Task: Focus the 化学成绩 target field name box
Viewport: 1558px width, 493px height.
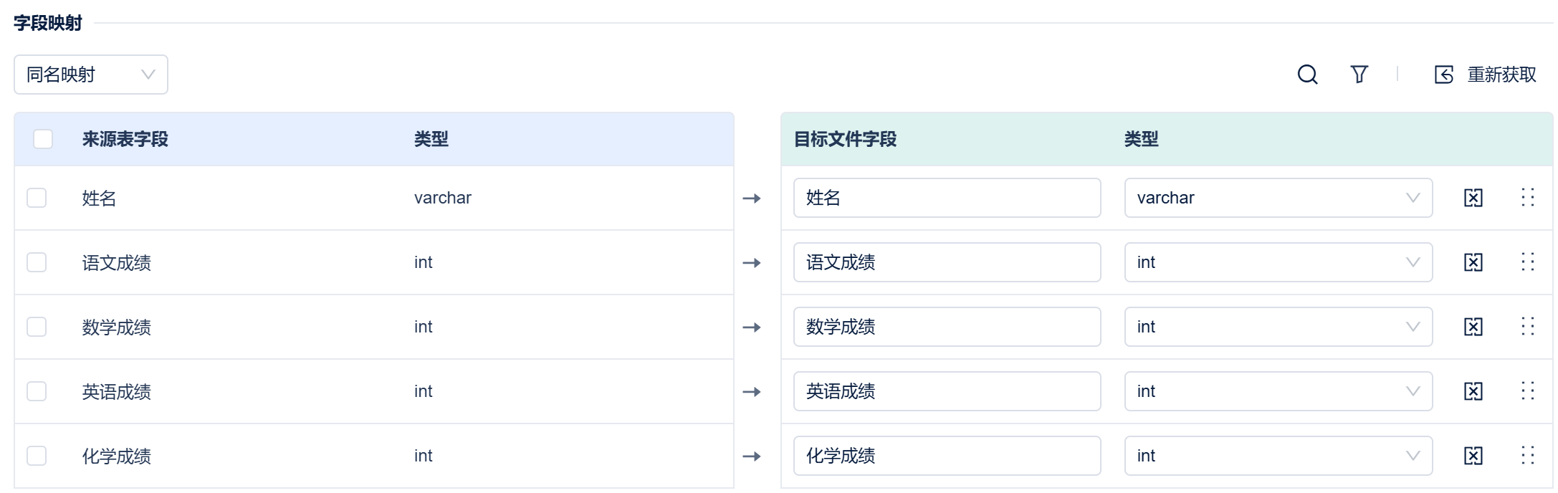Action: [x=946, y=456]
